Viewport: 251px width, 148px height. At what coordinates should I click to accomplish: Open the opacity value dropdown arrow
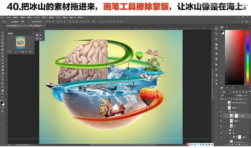tap(249, 96)
